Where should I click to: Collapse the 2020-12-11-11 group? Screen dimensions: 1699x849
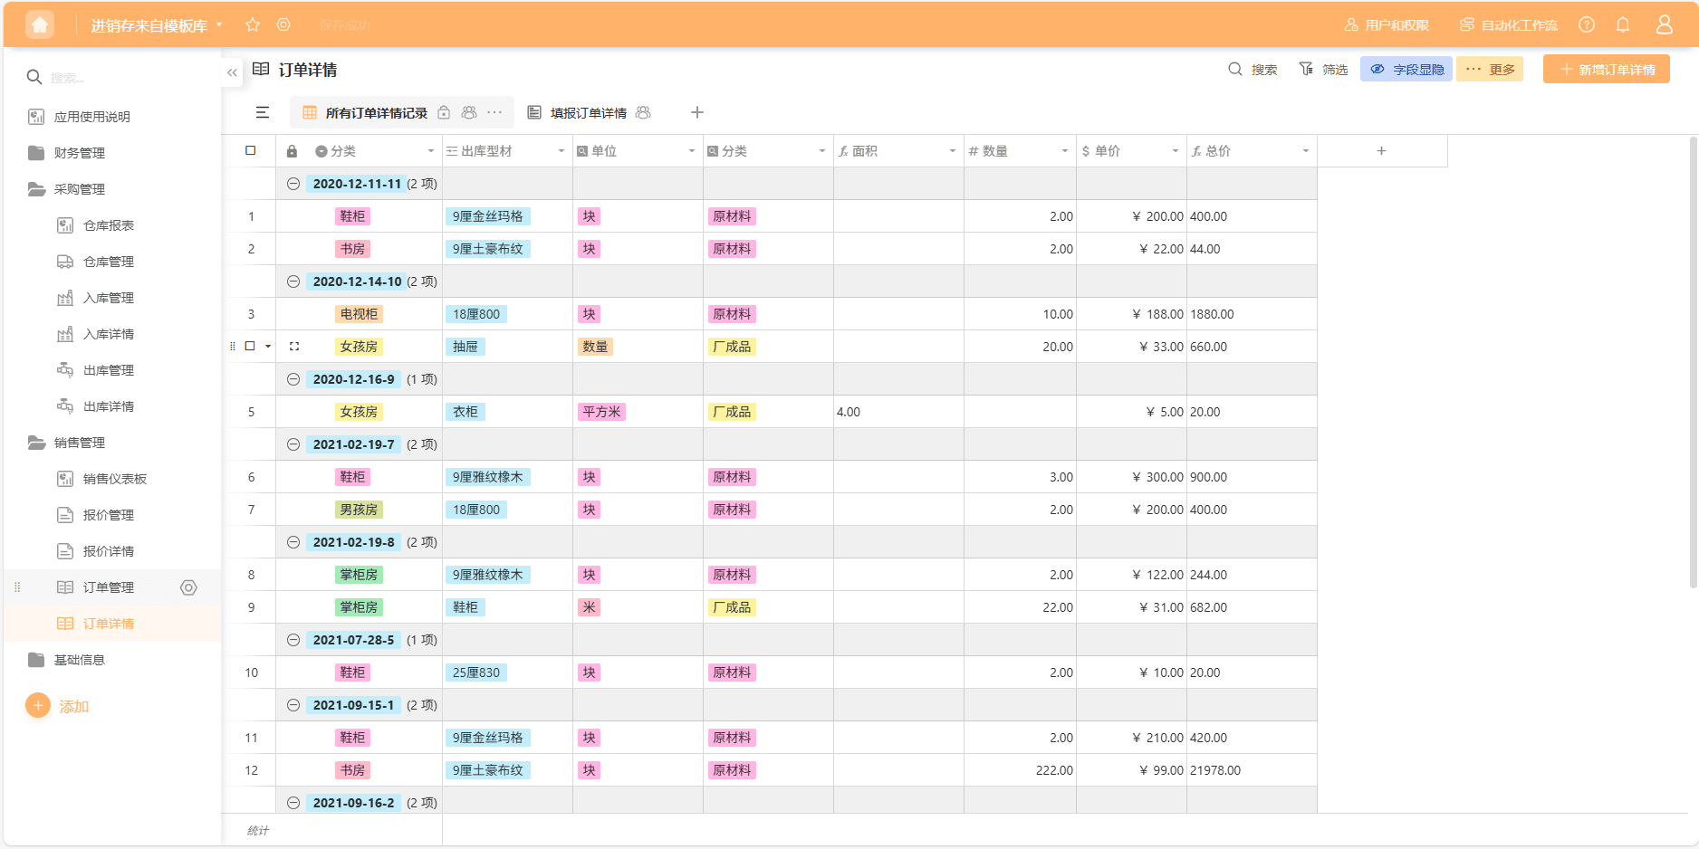pyautogui.click(x=293, y=184)
